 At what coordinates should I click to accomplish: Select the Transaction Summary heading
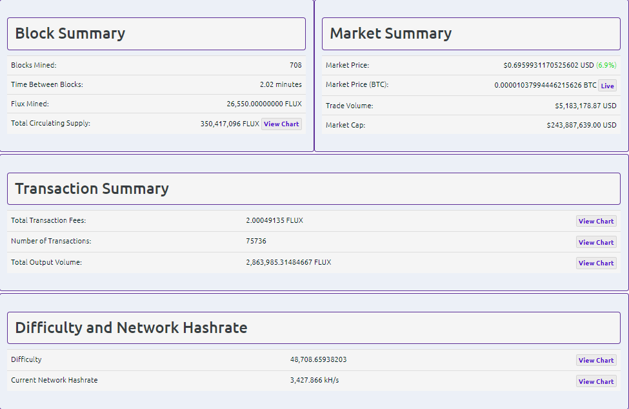pyautogui.click(x=92, y=189)
